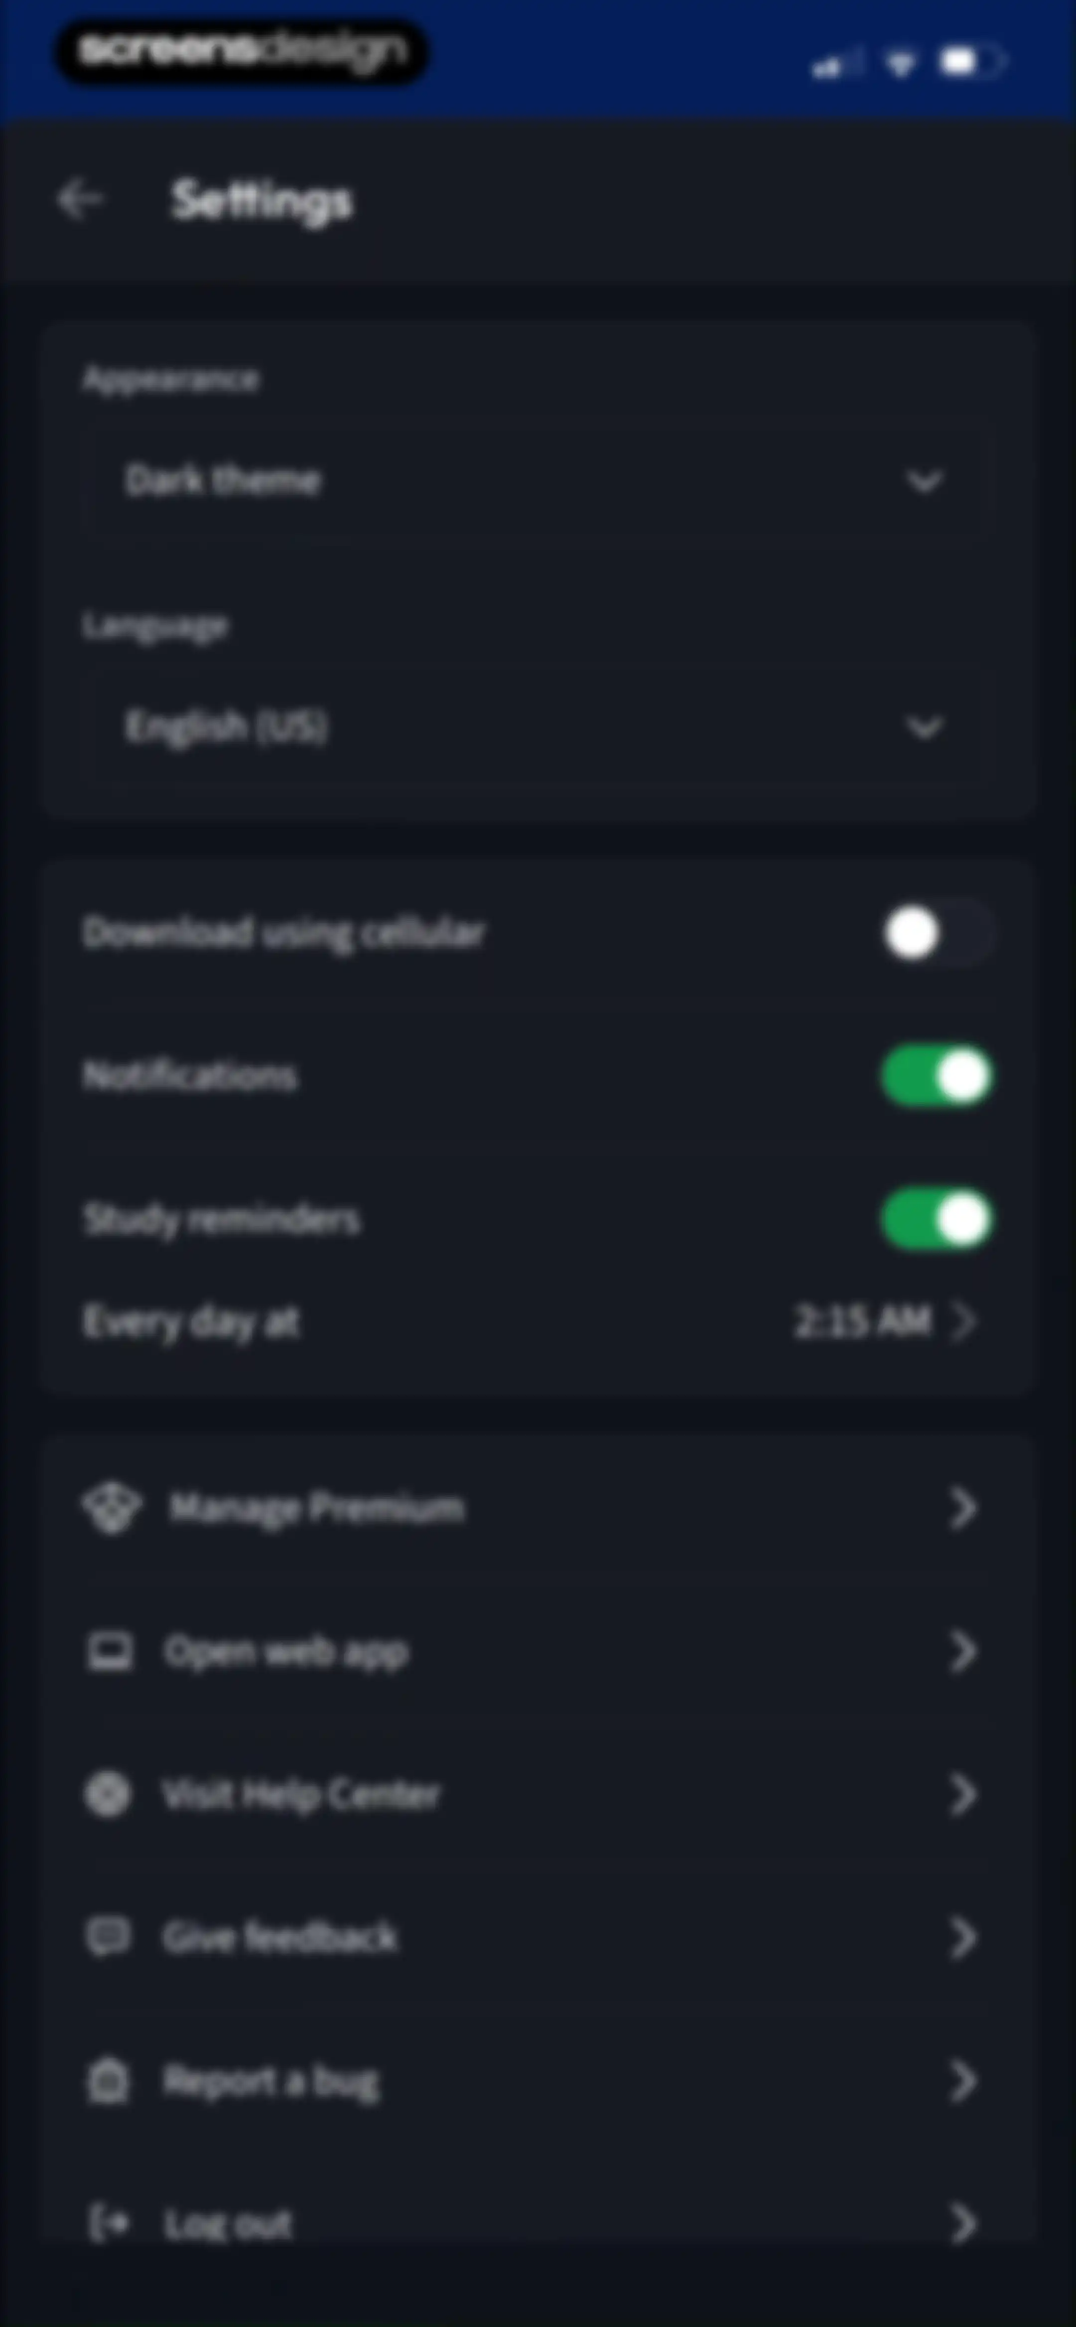
Task: Disable the Study reminders switch
Action: point(937,1219)
